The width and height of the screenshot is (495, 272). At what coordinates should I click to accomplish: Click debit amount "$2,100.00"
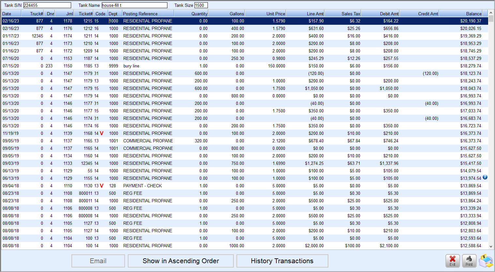tap(389, 246)
